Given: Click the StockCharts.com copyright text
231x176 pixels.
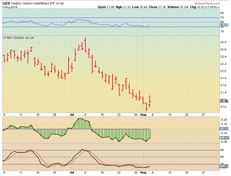Looking at the screenshot, I should point(207,4).
